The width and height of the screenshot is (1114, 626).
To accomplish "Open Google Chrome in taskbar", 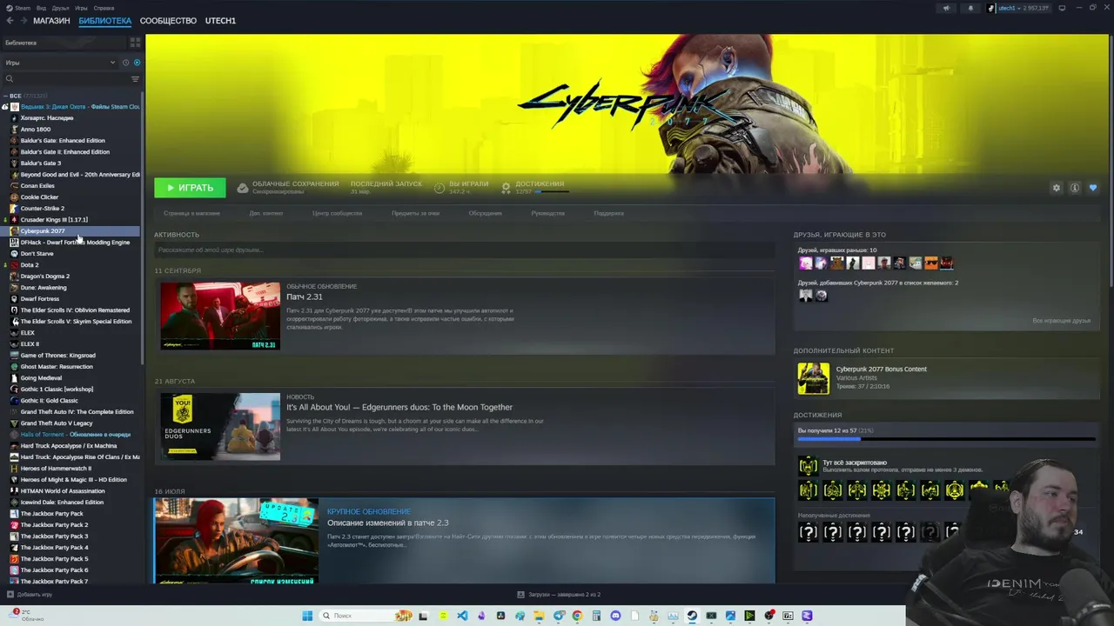I will (x=577, y=616).
